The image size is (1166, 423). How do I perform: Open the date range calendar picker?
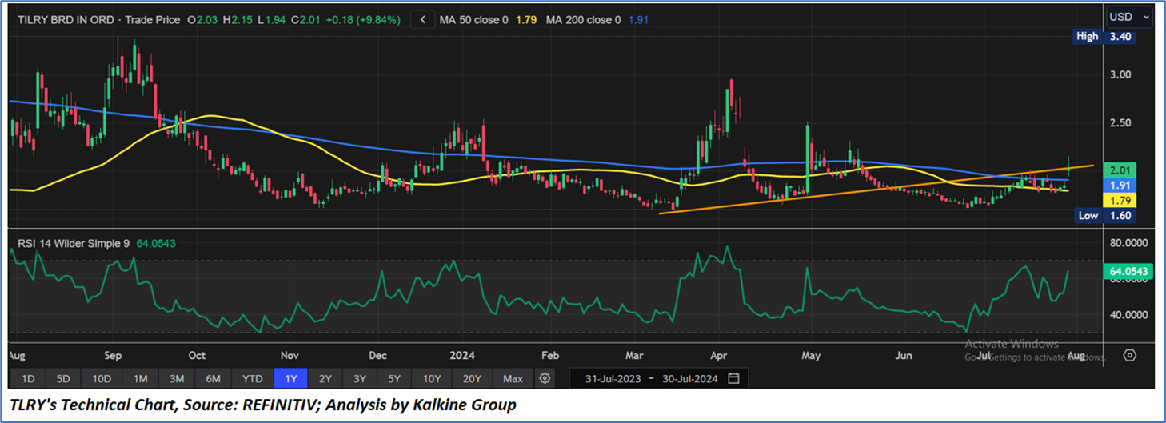733,378
